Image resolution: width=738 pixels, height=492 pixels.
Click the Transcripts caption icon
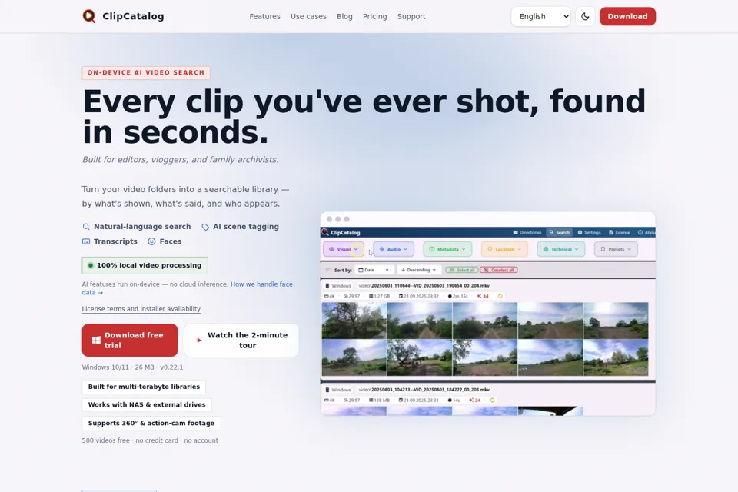click(86, 241)
